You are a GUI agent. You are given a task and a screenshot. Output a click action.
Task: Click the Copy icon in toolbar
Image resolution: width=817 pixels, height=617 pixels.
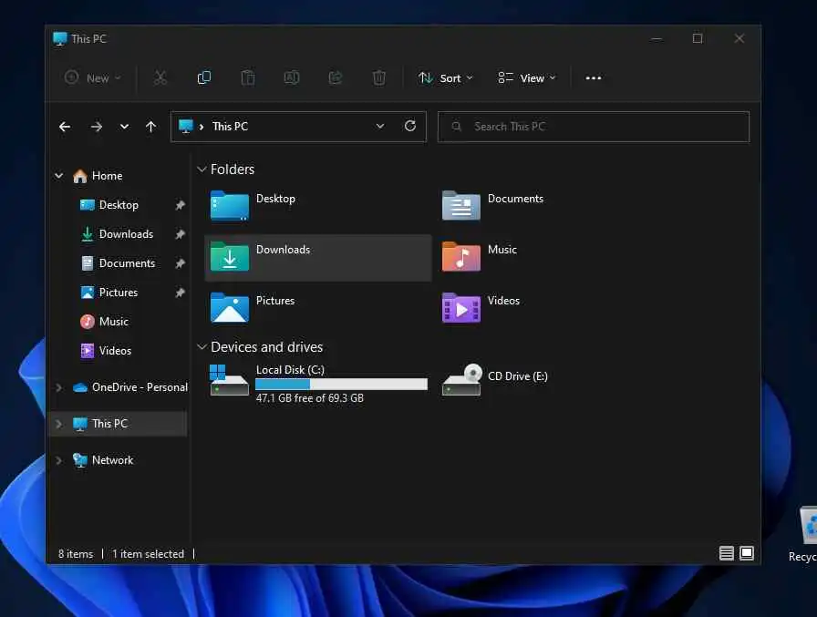click(203, 78)
